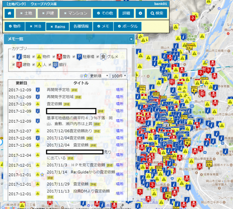Click 場所 link for 再開発予定地域 row

[120, 97]
